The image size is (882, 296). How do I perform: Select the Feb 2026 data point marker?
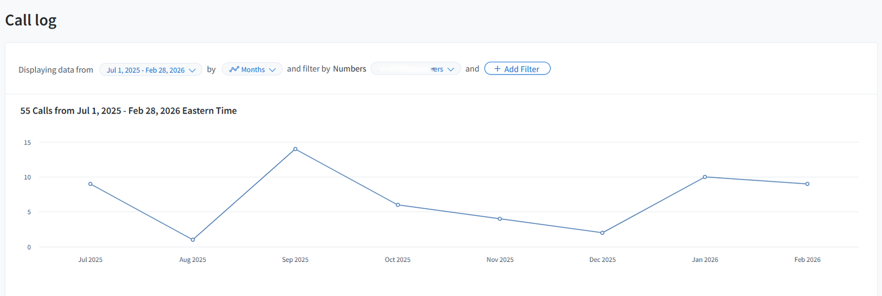coord(808,184)
